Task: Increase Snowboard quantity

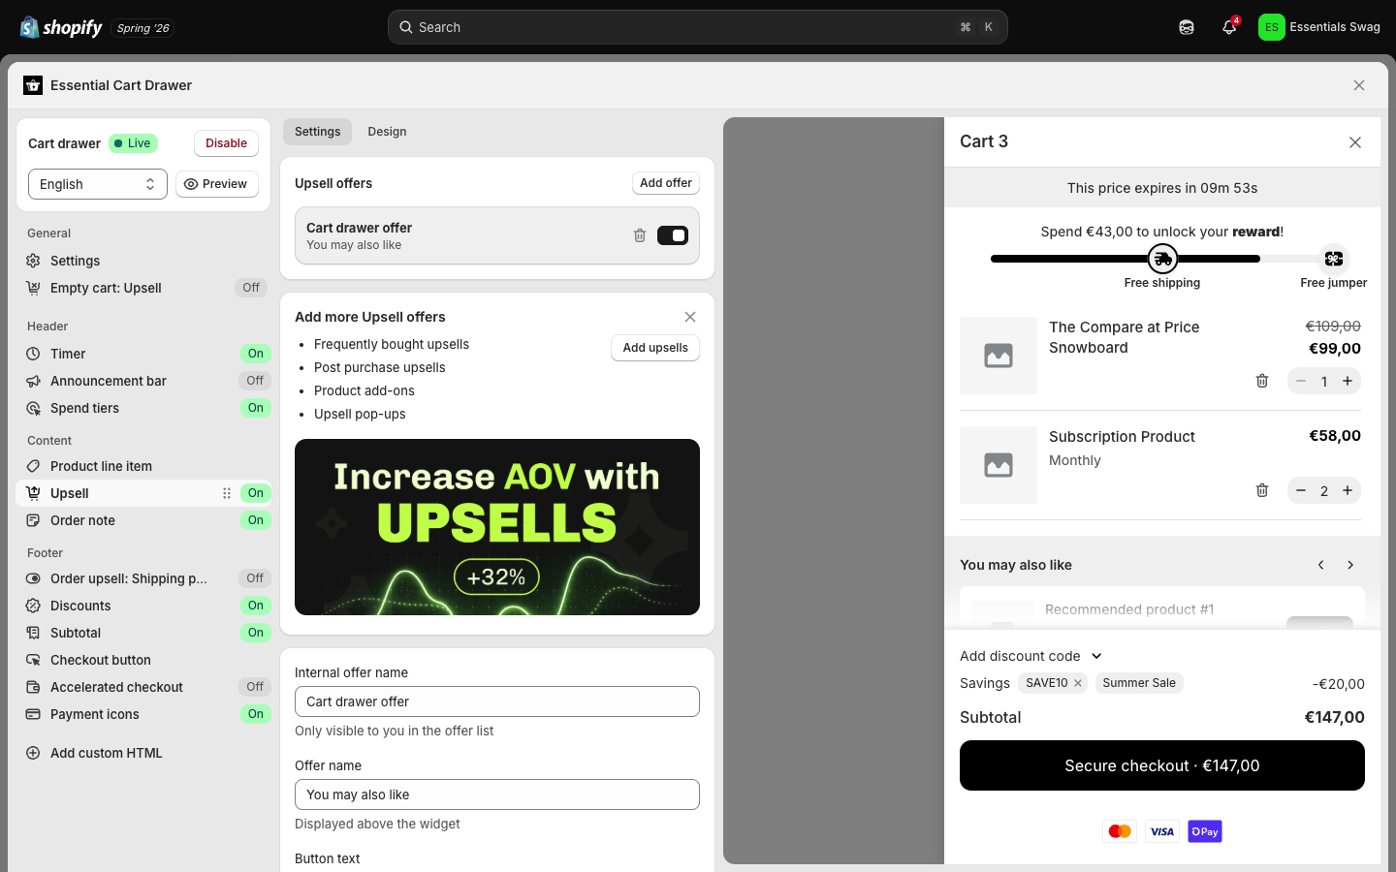Action: click(x=1348, y=381)
